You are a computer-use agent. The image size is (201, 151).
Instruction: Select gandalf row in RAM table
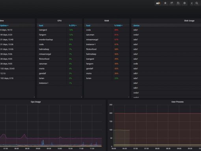tap(106, 69)
